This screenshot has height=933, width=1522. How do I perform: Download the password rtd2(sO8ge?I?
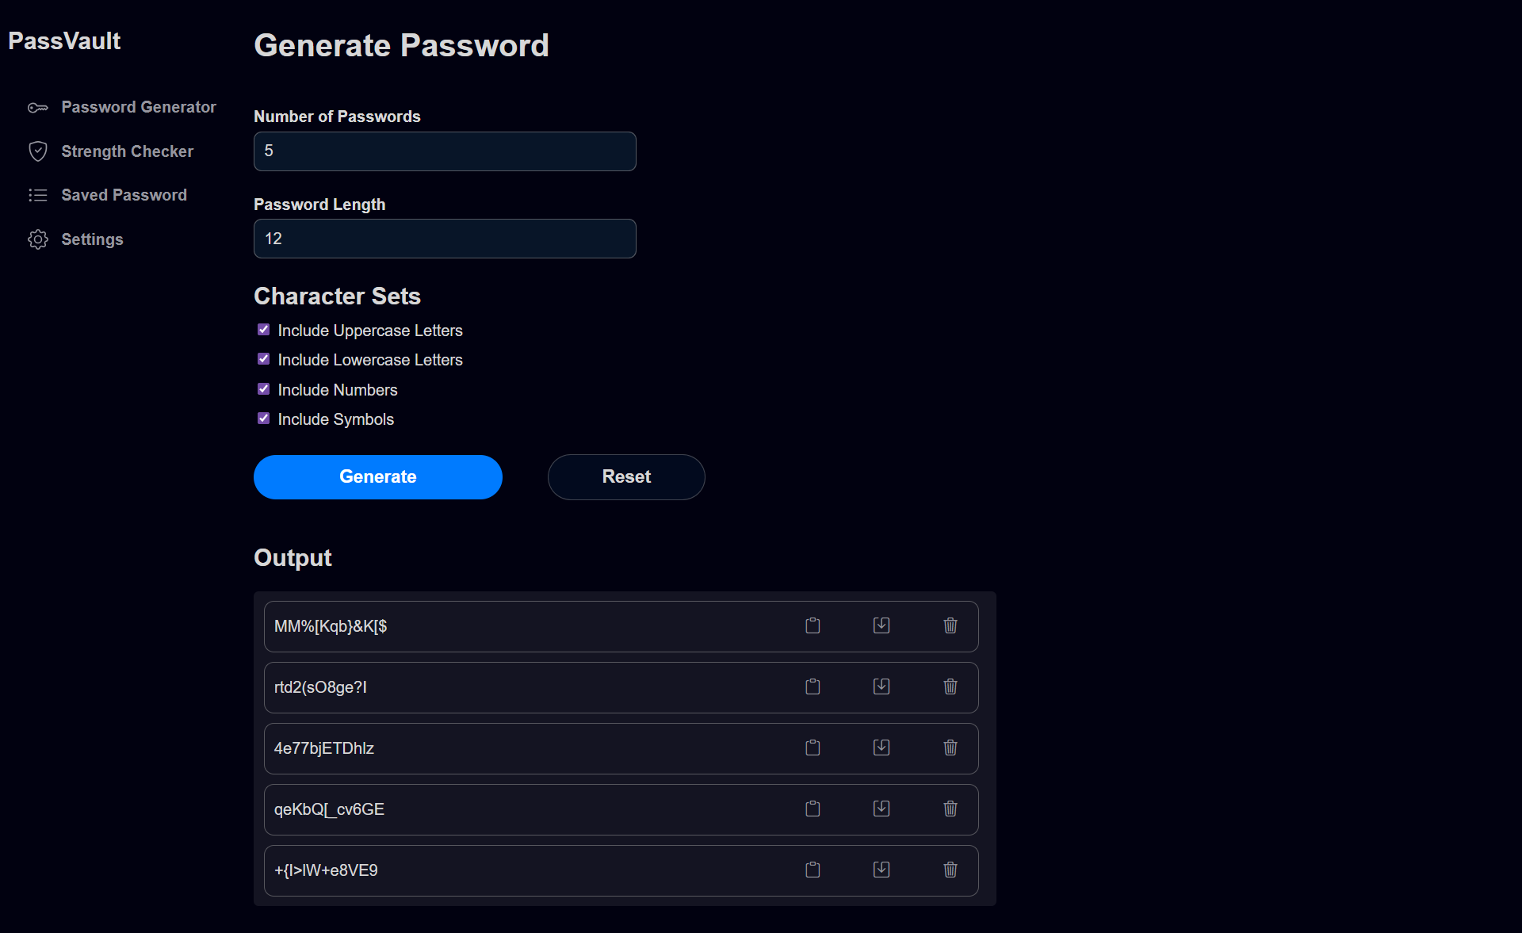(x=881, y=687)
